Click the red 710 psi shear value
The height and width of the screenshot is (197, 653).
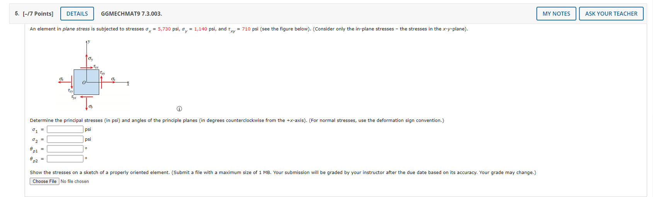pos(246,29)
